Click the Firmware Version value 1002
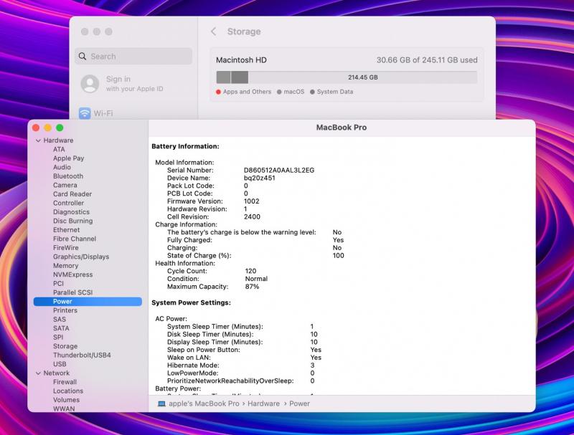574x435 pixels. point(252,201)
